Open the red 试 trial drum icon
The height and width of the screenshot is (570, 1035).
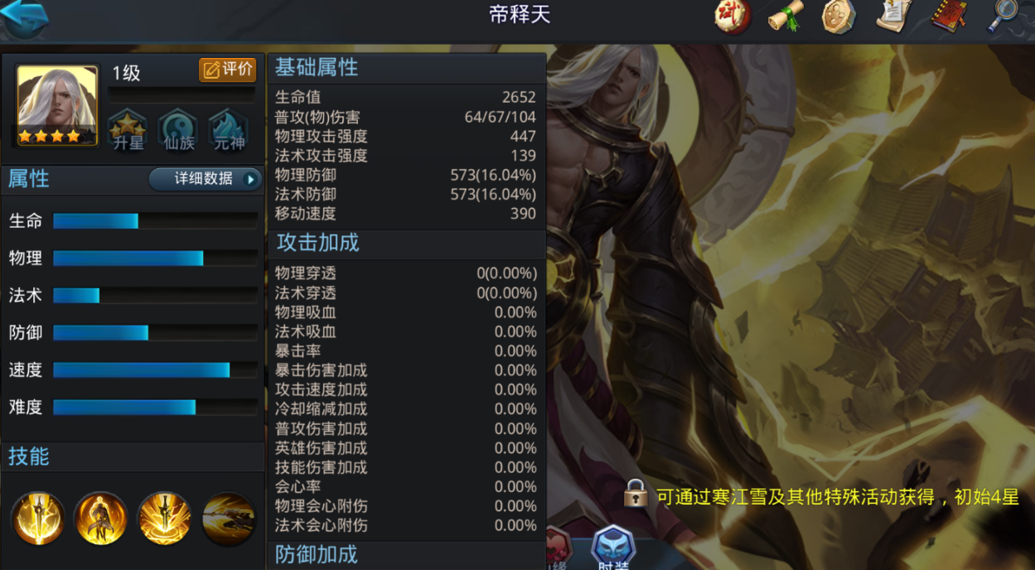[x=733, y=16]
